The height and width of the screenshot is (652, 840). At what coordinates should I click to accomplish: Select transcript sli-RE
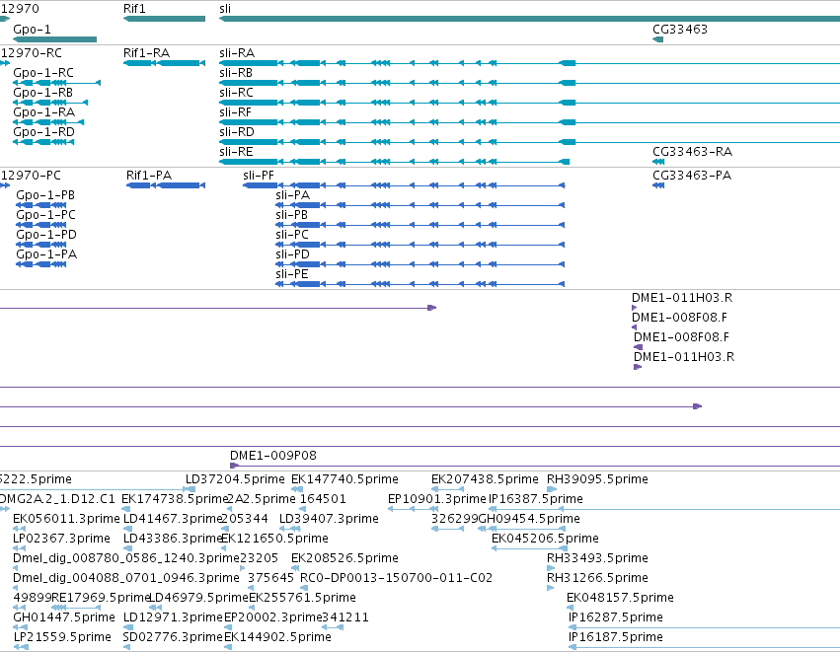(x=236, y=152)
